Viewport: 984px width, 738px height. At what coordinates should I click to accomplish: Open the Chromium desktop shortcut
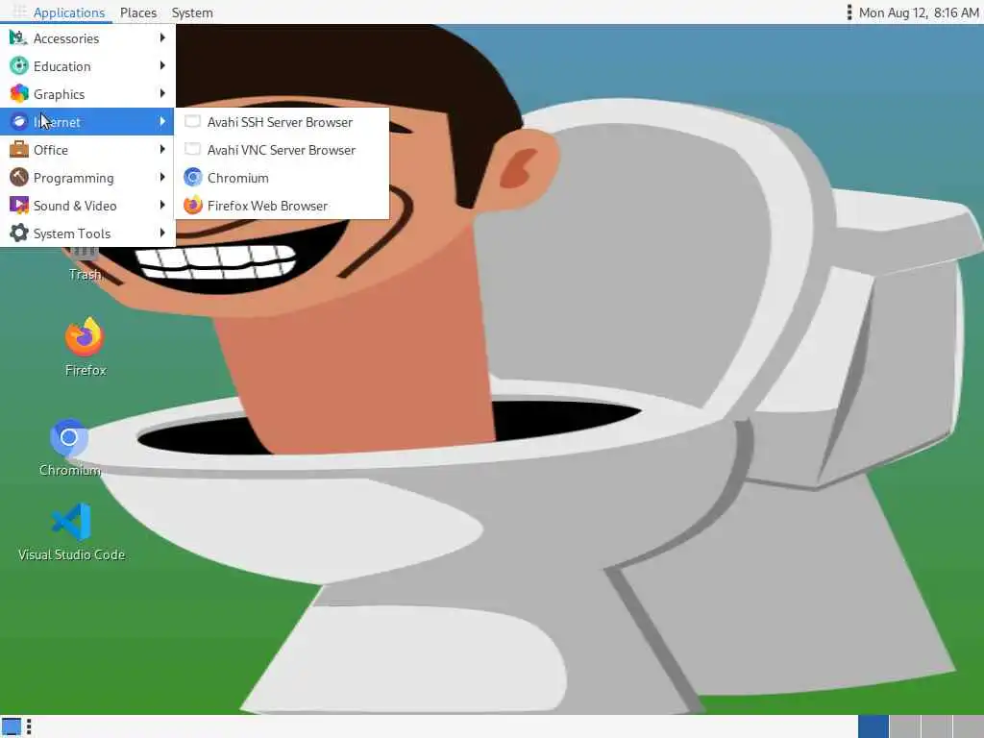[x=69, y=448]
